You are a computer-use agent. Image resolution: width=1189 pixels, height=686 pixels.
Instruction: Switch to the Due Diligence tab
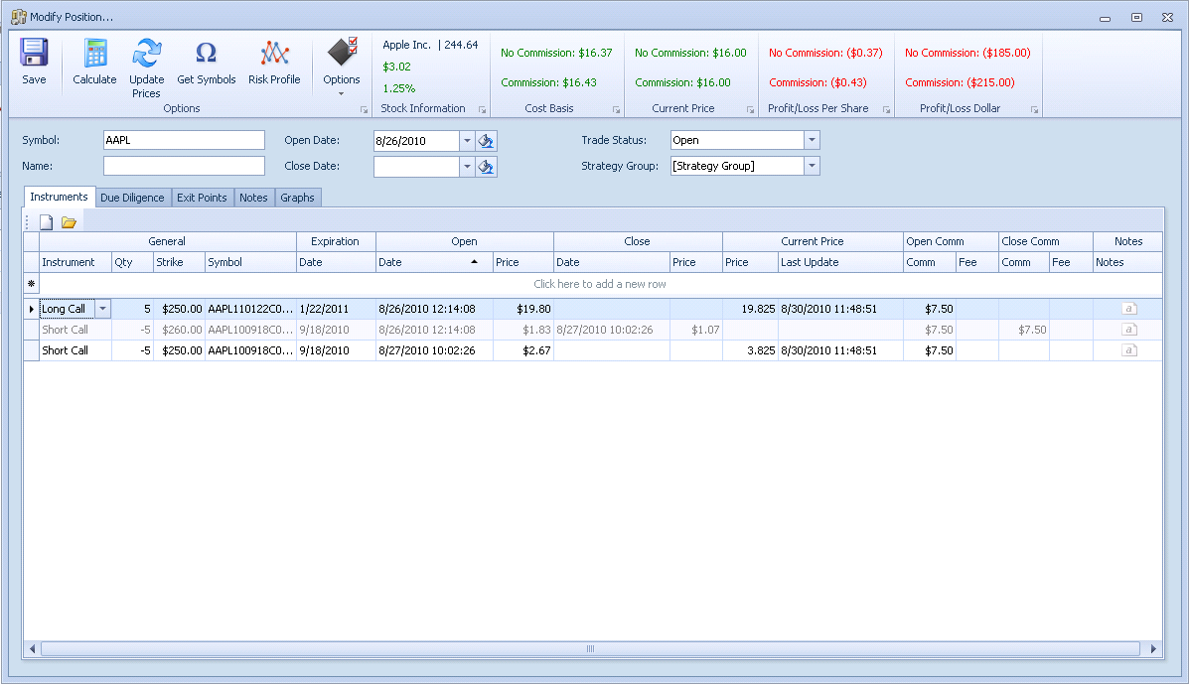click(133, 198)
